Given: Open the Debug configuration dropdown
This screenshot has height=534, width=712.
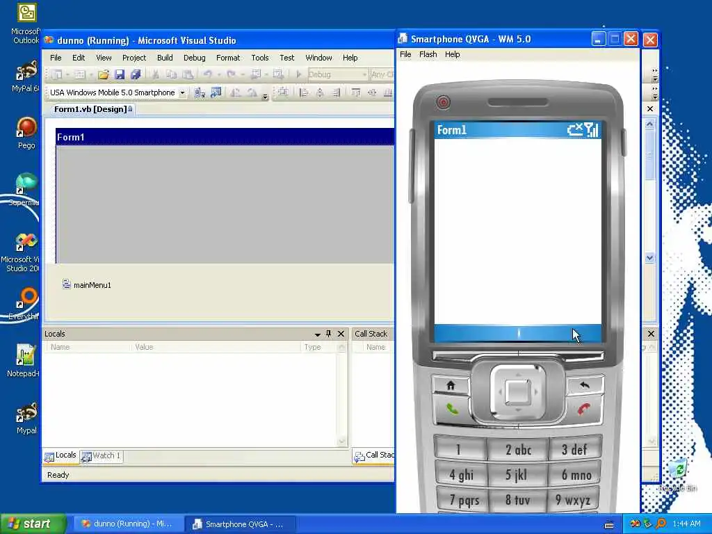Looking at the screenshot, I should click(x=364, y=74).
